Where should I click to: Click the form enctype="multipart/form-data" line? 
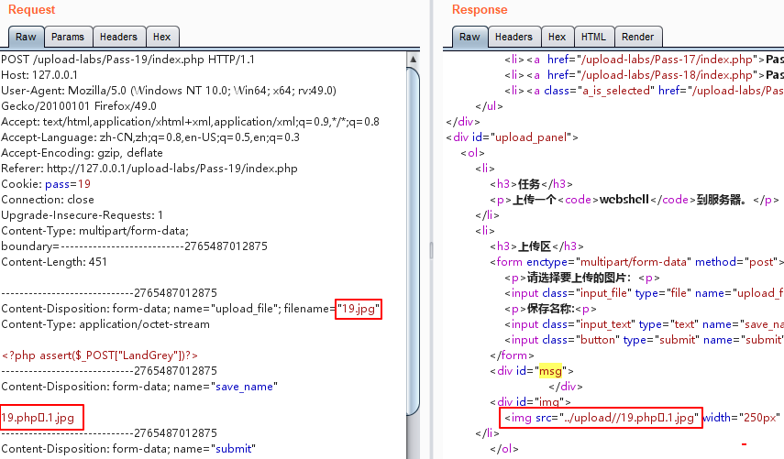point(637,262)
